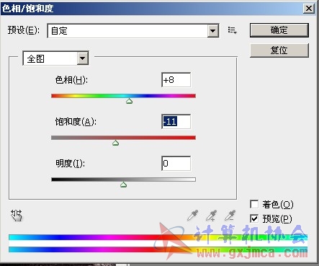Viewport: 319px width, 266px height.
Task: Click the 明度 value field
Action: click(x=176, y=164)
